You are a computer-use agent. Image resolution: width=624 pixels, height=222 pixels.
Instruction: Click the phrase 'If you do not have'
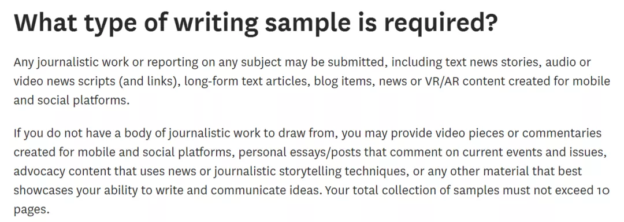point(63,134)
